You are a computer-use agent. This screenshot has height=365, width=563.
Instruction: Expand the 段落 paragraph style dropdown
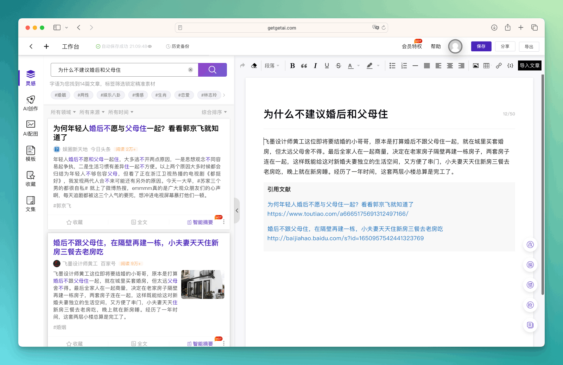pos(272,66)
